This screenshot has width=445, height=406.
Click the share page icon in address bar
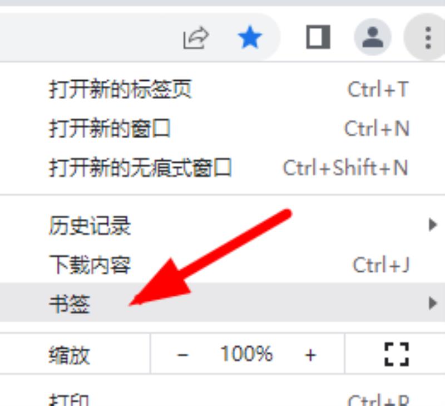[196, 38]
